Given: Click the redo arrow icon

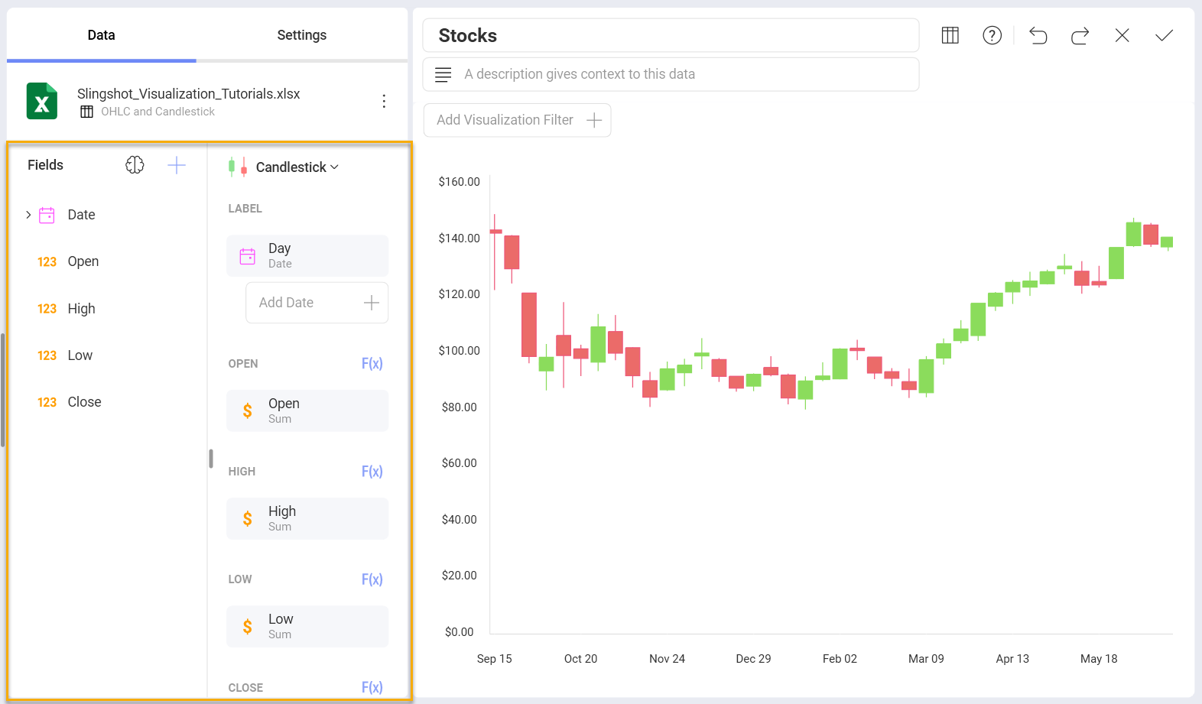Looking at the screenshot, I should [1080, 35].
